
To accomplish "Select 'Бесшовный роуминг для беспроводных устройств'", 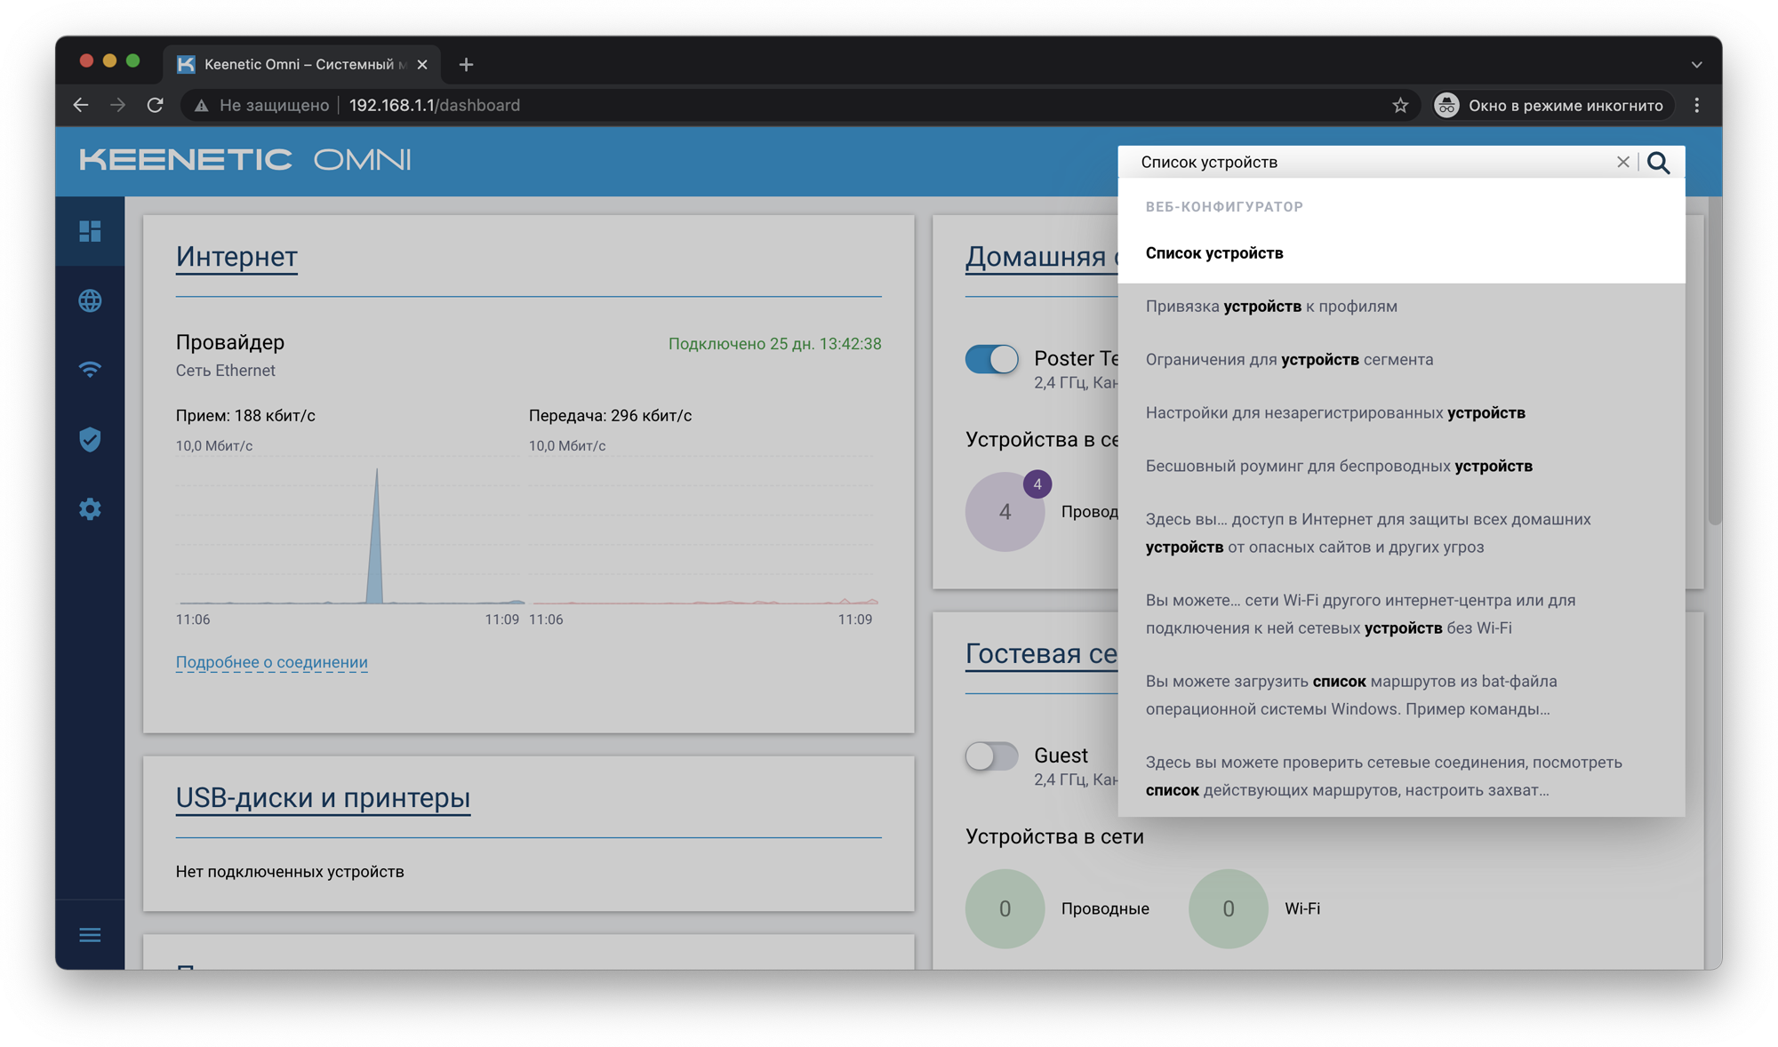I will 1401,466.
